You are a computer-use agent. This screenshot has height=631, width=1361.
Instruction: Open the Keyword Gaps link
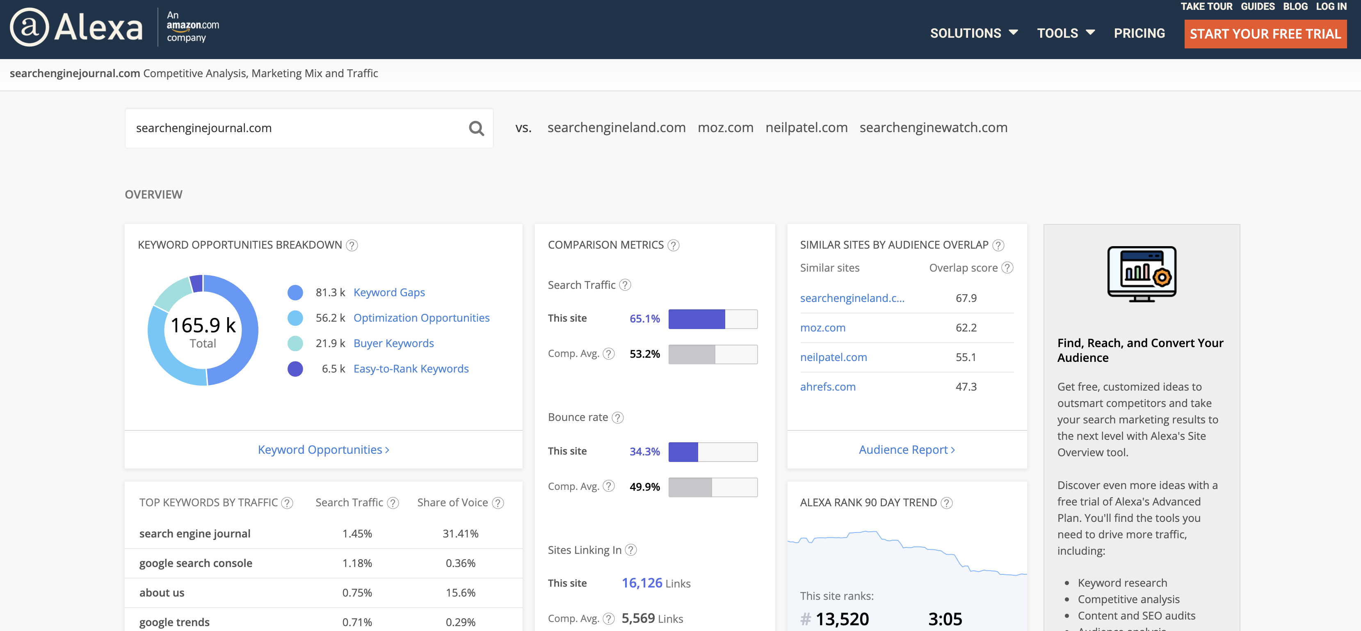tap(389, 292)
